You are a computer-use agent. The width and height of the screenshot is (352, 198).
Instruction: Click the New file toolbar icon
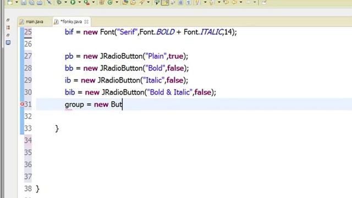click(10, 2)
